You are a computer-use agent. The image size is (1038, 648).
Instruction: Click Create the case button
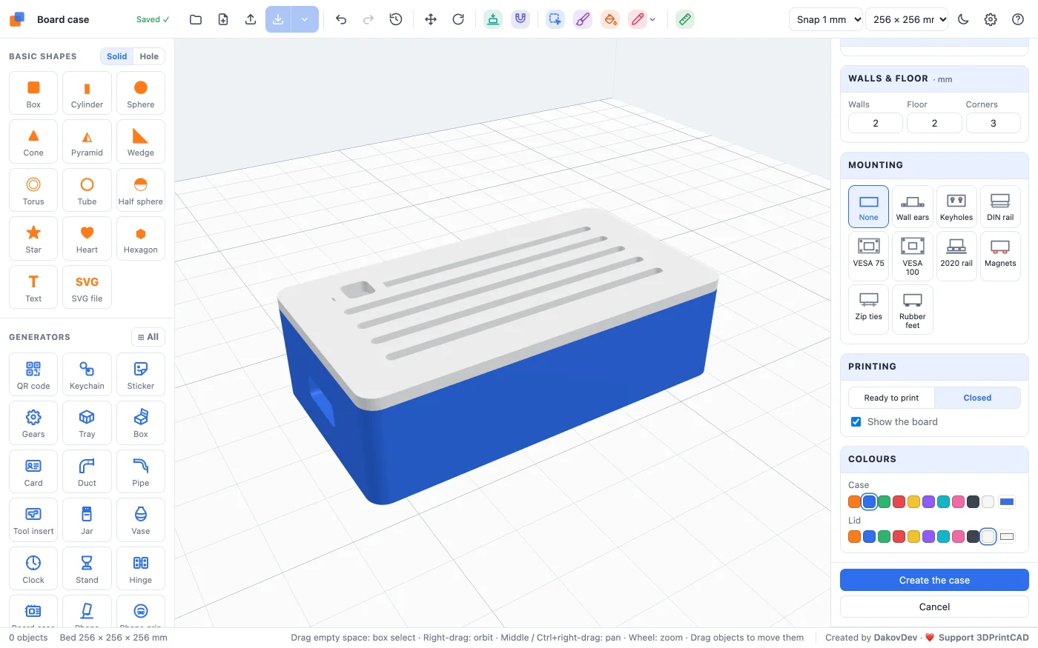(x=934, y=580)
